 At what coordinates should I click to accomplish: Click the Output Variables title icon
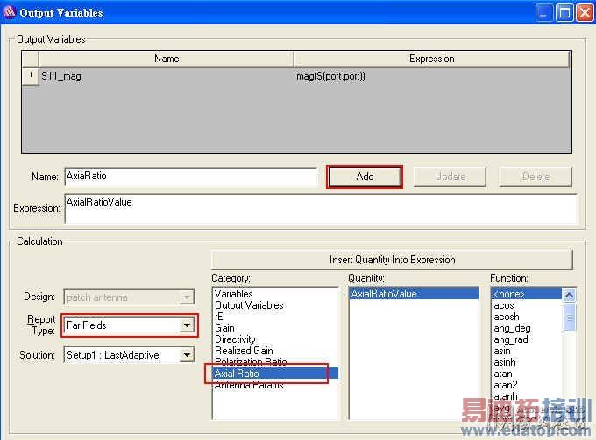(x=10, y=12)
